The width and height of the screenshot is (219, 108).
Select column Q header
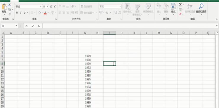pyautogui.click(x=208, y=33)
